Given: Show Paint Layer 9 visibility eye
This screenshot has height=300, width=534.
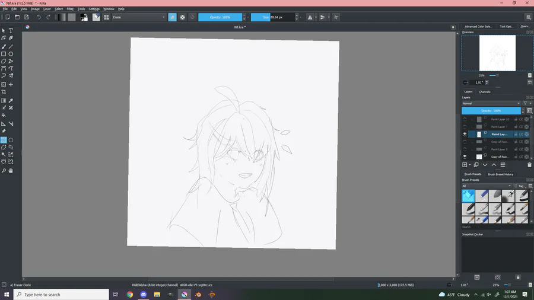Looking at the screenshot, I should tap(465, 149).
